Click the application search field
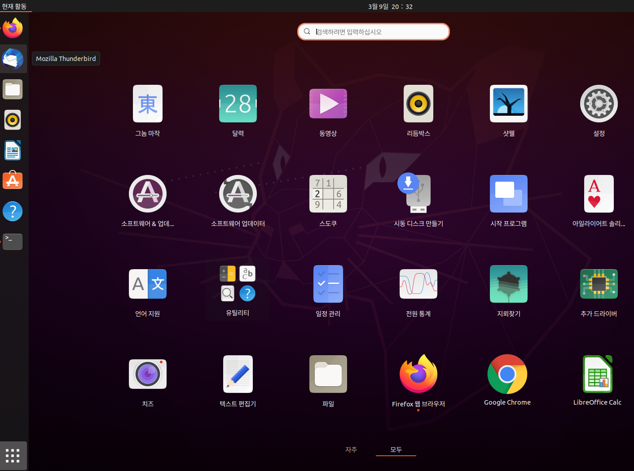The image size is (634, 471). (374, 32)
